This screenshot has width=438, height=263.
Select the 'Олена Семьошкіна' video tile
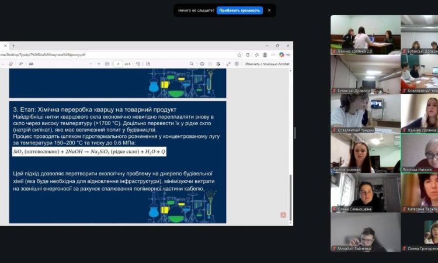click(366, 193)
